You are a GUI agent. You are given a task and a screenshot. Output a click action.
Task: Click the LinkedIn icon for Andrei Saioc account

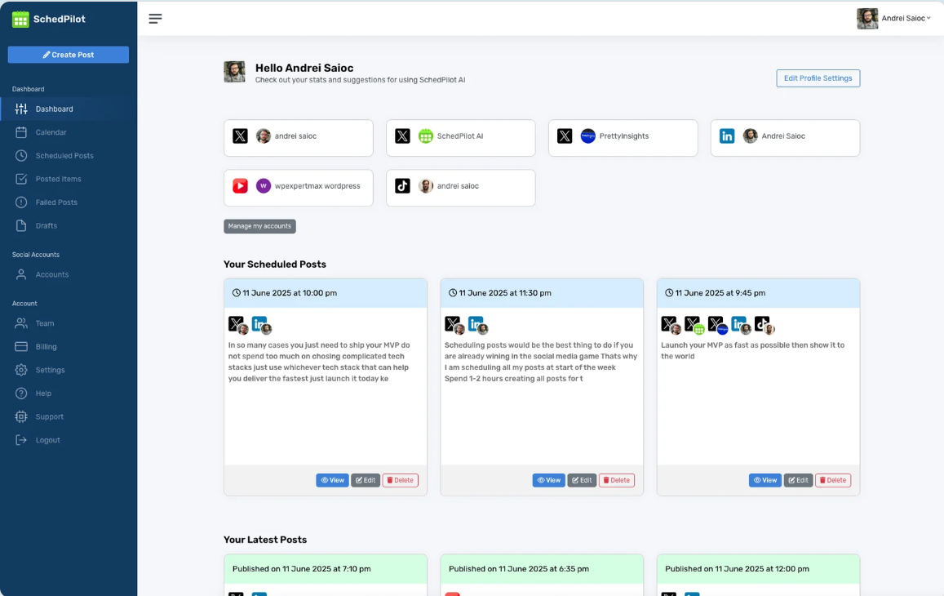tap(727, 136)
